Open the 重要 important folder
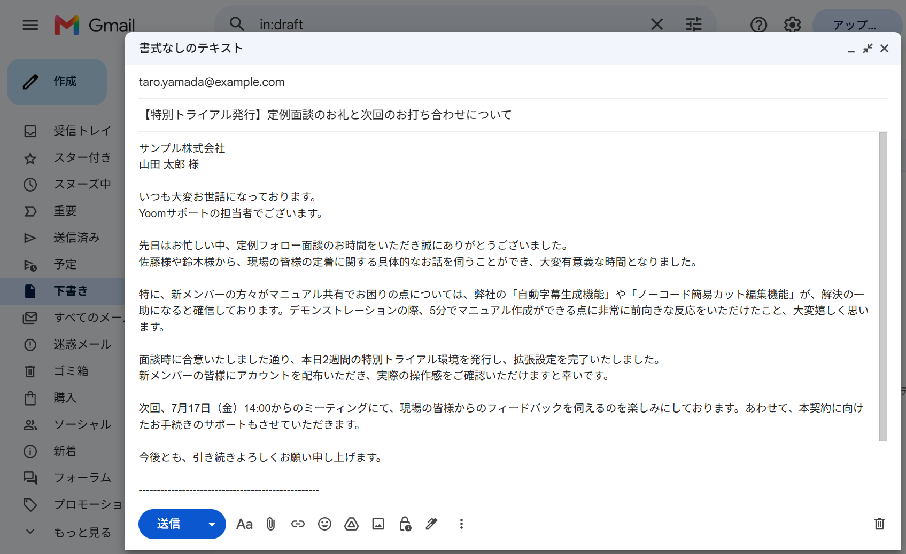906x554 pixels. (63, 211)
